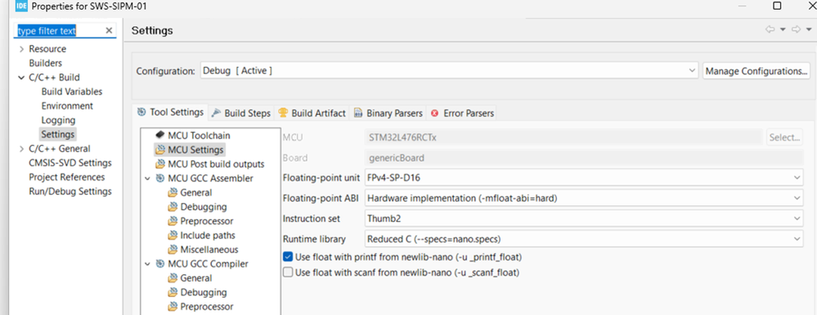Click the Build Steps tab key icon
817x315 pixels.
216,113
